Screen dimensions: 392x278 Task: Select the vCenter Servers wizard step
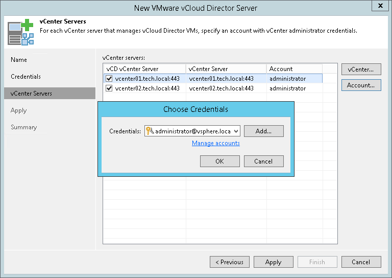(x=31, y=94)
